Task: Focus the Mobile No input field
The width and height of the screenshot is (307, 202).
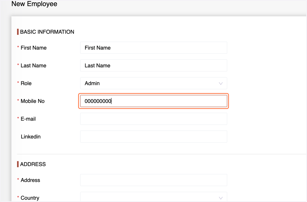Action: point(153,101)
